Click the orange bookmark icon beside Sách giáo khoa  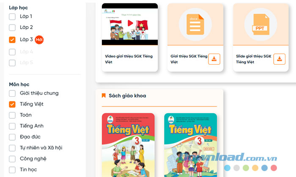[104, 95]
